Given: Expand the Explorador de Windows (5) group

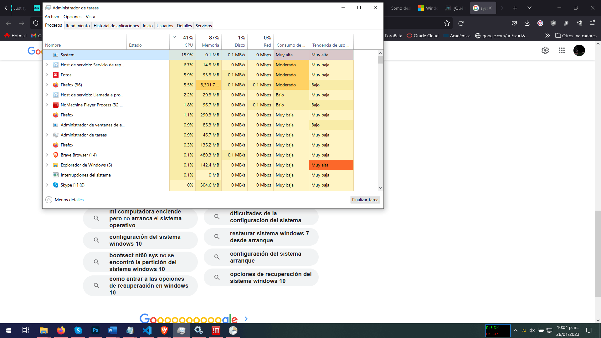Looking at the screenshot, I should (47, 165).
